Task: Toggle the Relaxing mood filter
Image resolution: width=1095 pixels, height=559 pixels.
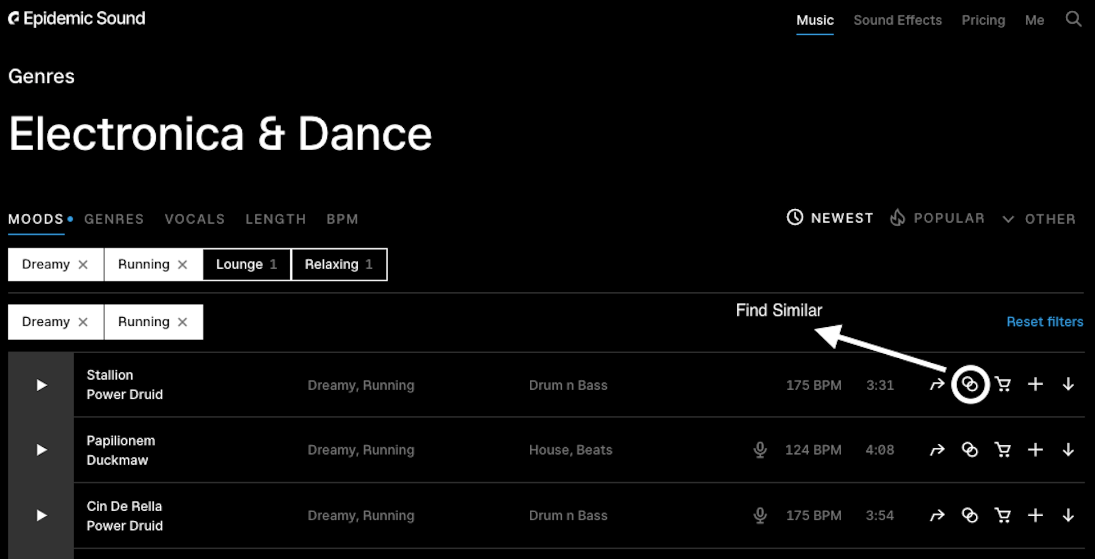Action: point(339,265)
